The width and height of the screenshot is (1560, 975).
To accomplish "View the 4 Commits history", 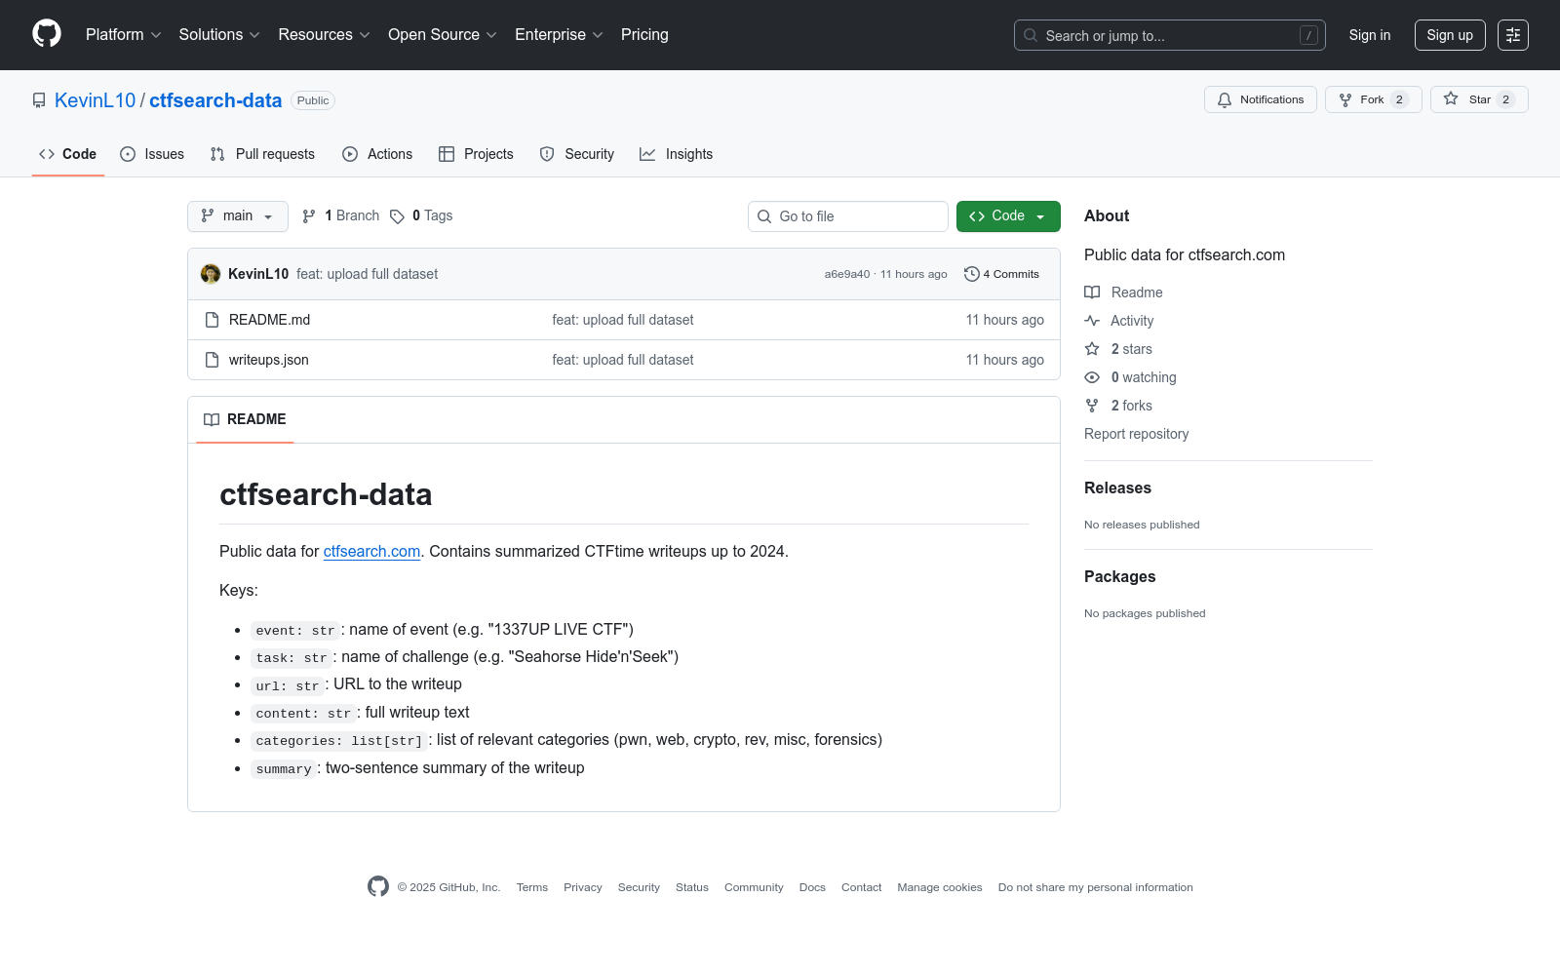I will coord(1001,274).
